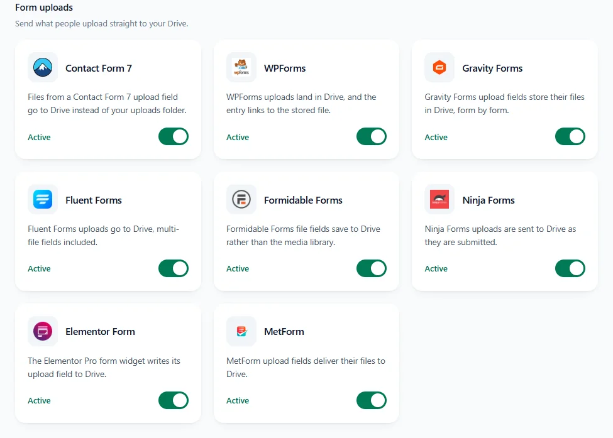Screen dimensions: 613x438
Task: Disable the Formidable Forms toggle
Action: (x=372, y=268)
